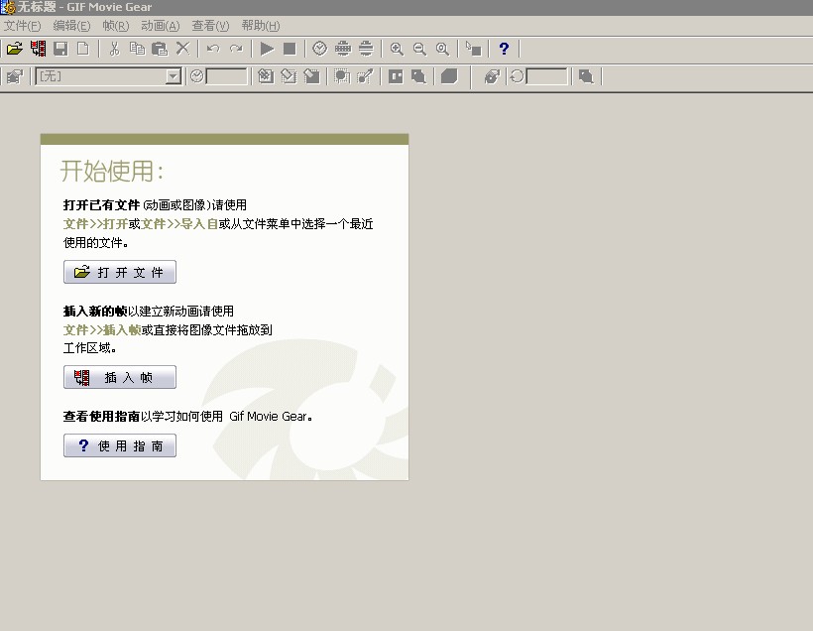Image resolution: width=813 pixels, height=631 pixels.
Task: Follow the 文件>>插入帧 link
Action: pyautogui.click(x=102, y=330)
